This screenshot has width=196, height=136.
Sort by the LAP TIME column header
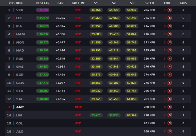point(78,3)
